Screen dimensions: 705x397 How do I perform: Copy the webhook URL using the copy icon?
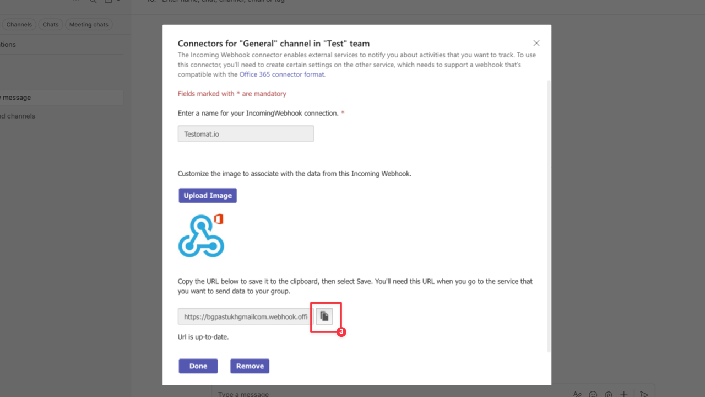coord(325,316)
